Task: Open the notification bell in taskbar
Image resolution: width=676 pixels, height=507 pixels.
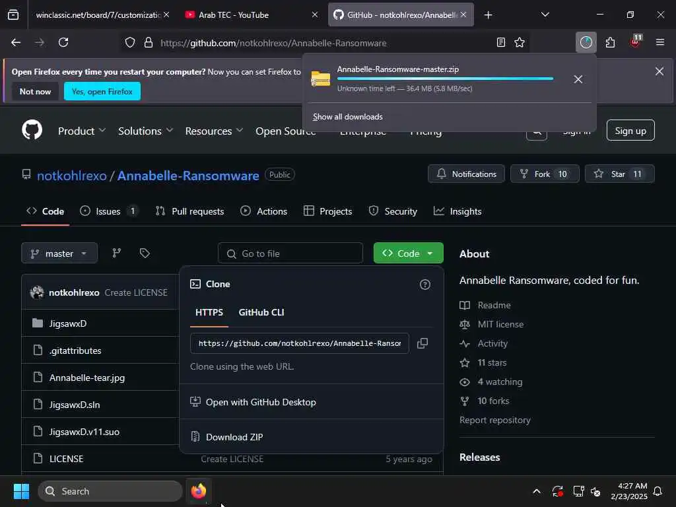Action: (658, 491)
